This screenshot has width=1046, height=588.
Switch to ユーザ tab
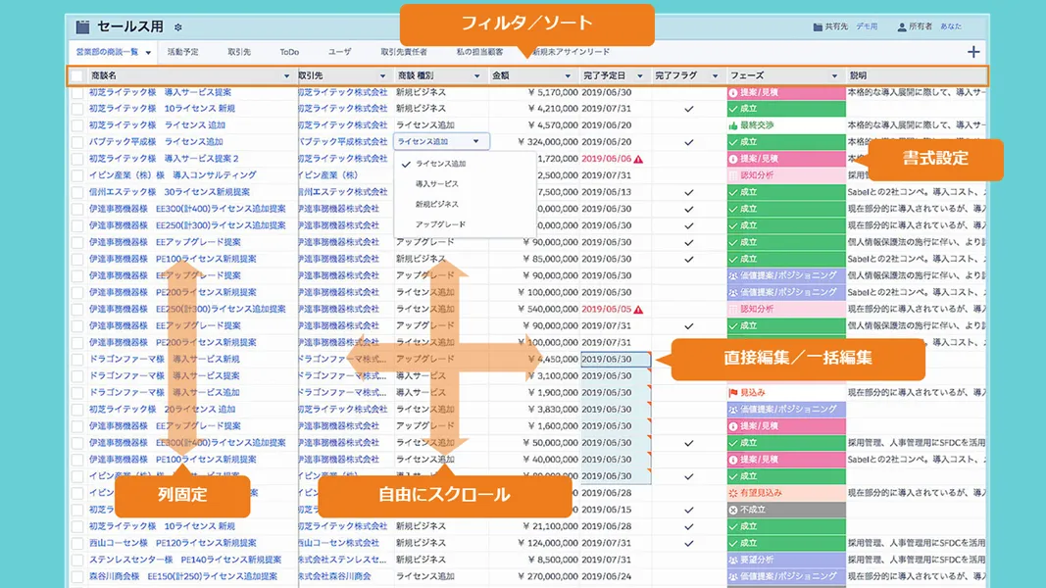coord(339,52)
